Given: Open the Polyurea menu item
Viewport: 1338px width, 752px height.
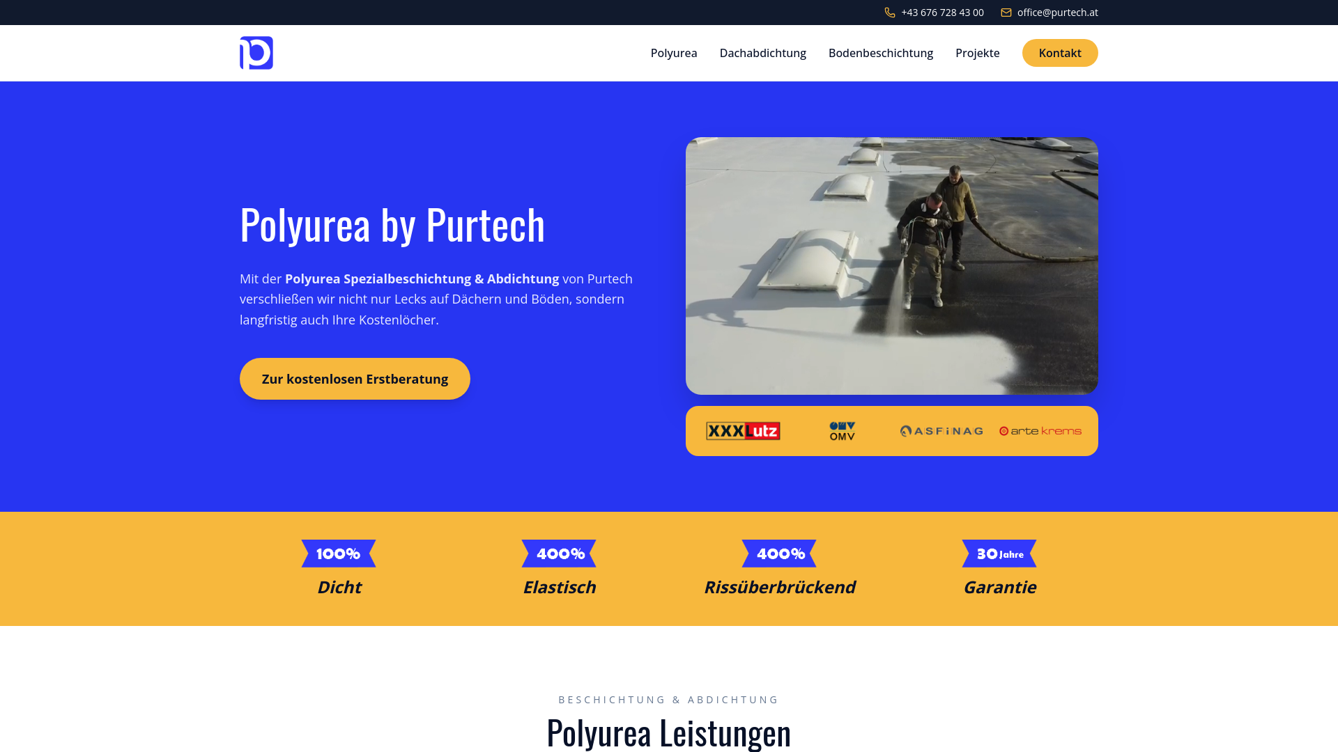Looking at the screenshot, I should 674,53.
